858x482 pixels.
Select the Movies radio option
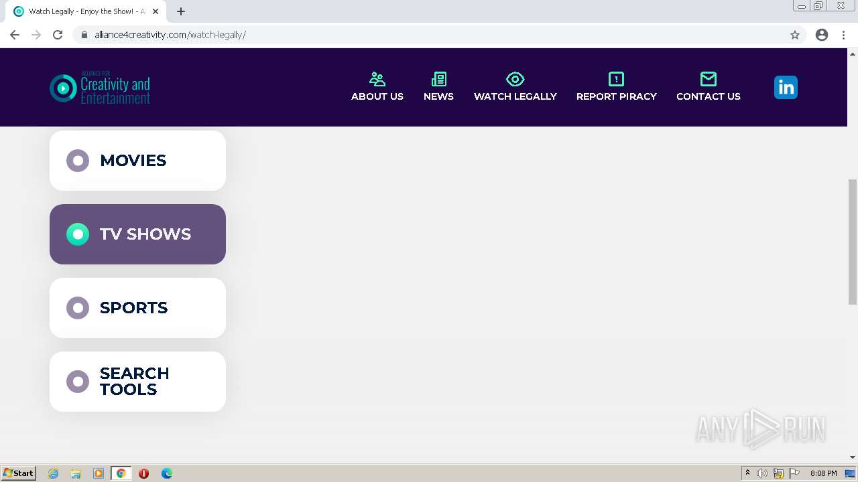78,161
